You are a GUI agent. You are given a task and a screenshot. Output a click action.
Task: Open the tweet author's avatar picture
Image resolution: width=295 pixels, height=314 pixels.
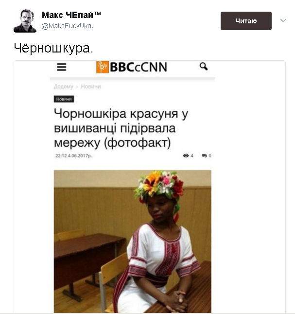[x=25, y=21]
